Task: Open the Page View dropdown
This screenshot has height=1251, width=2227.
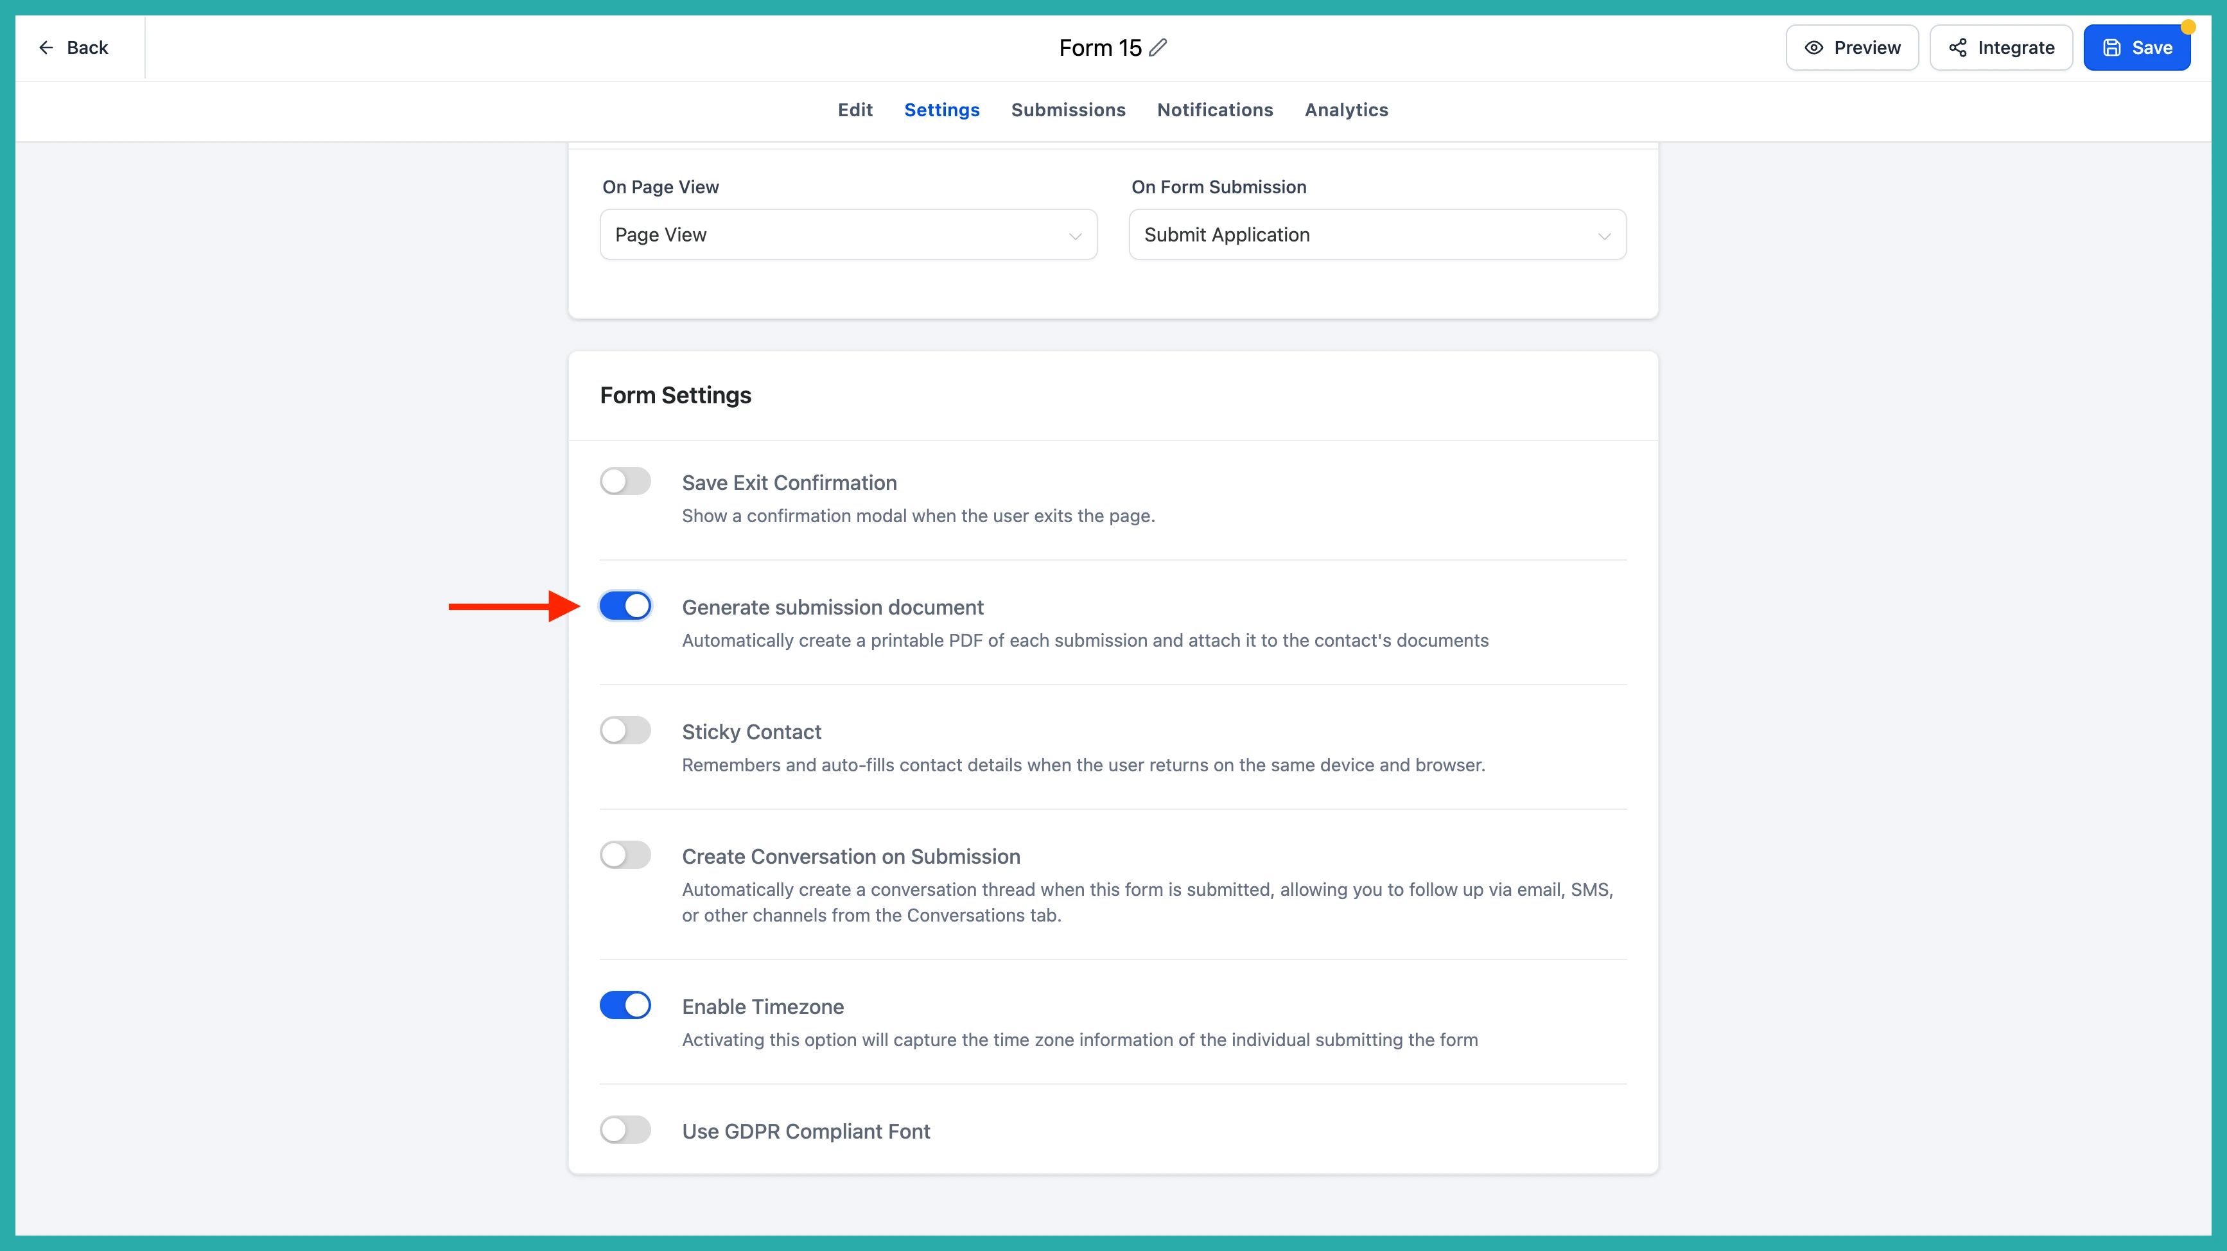Action: coord(848,234)
